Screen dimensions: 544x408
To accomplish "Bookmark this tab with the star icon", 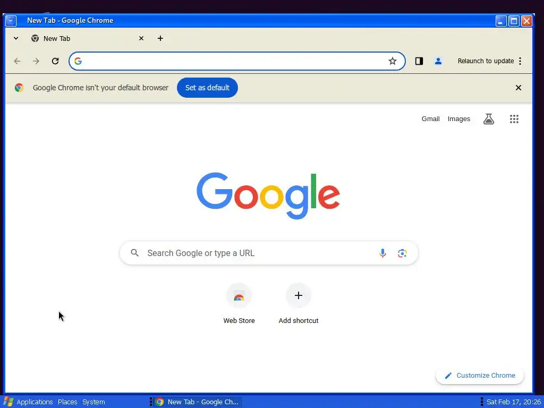I will (x=393, y=61).
